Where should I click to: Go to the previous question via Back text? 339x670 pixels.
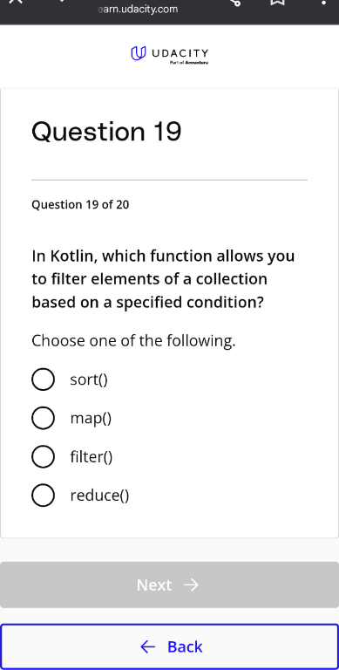pos(185,647)
